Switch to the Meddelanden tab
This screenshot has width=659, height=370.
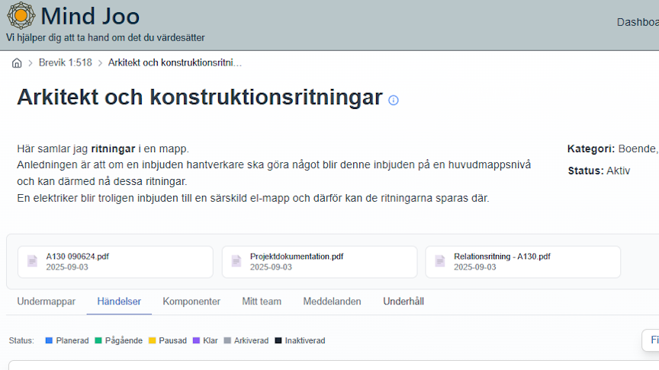(332, 301)
